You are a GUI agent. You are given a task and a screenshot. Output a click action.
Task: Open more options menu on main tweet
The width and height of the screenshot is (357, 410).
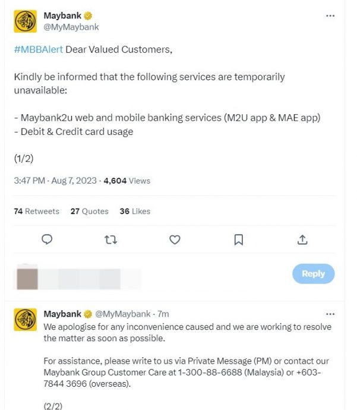tap(330, 15)
